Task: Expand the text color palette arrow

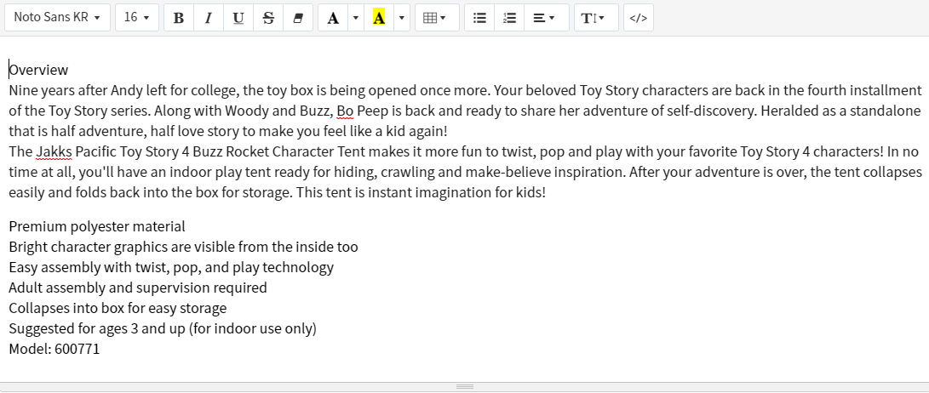Action: click(355, 17)
